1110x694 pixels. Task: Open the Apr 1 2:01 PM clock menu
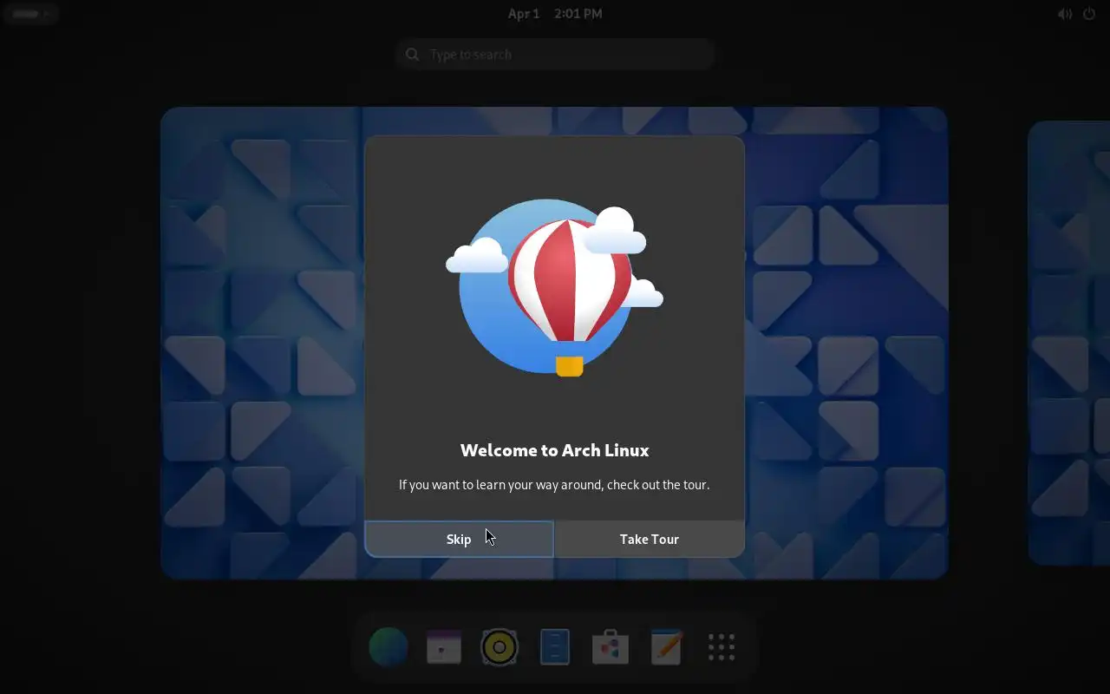[x=555, y=14]
